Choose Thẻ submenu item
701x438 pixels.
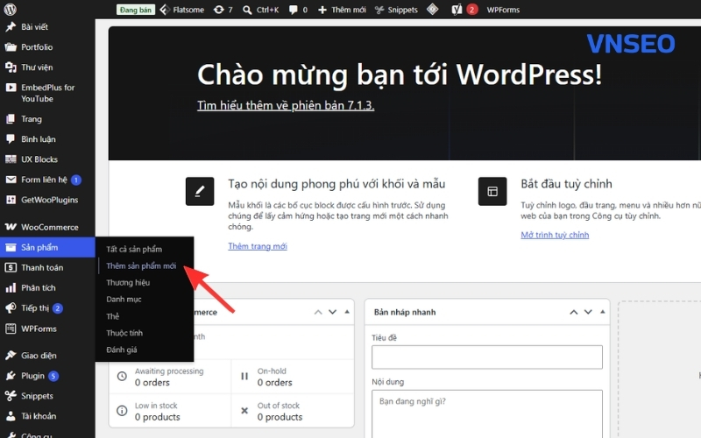pyautogui.click(x=113, y=316)
